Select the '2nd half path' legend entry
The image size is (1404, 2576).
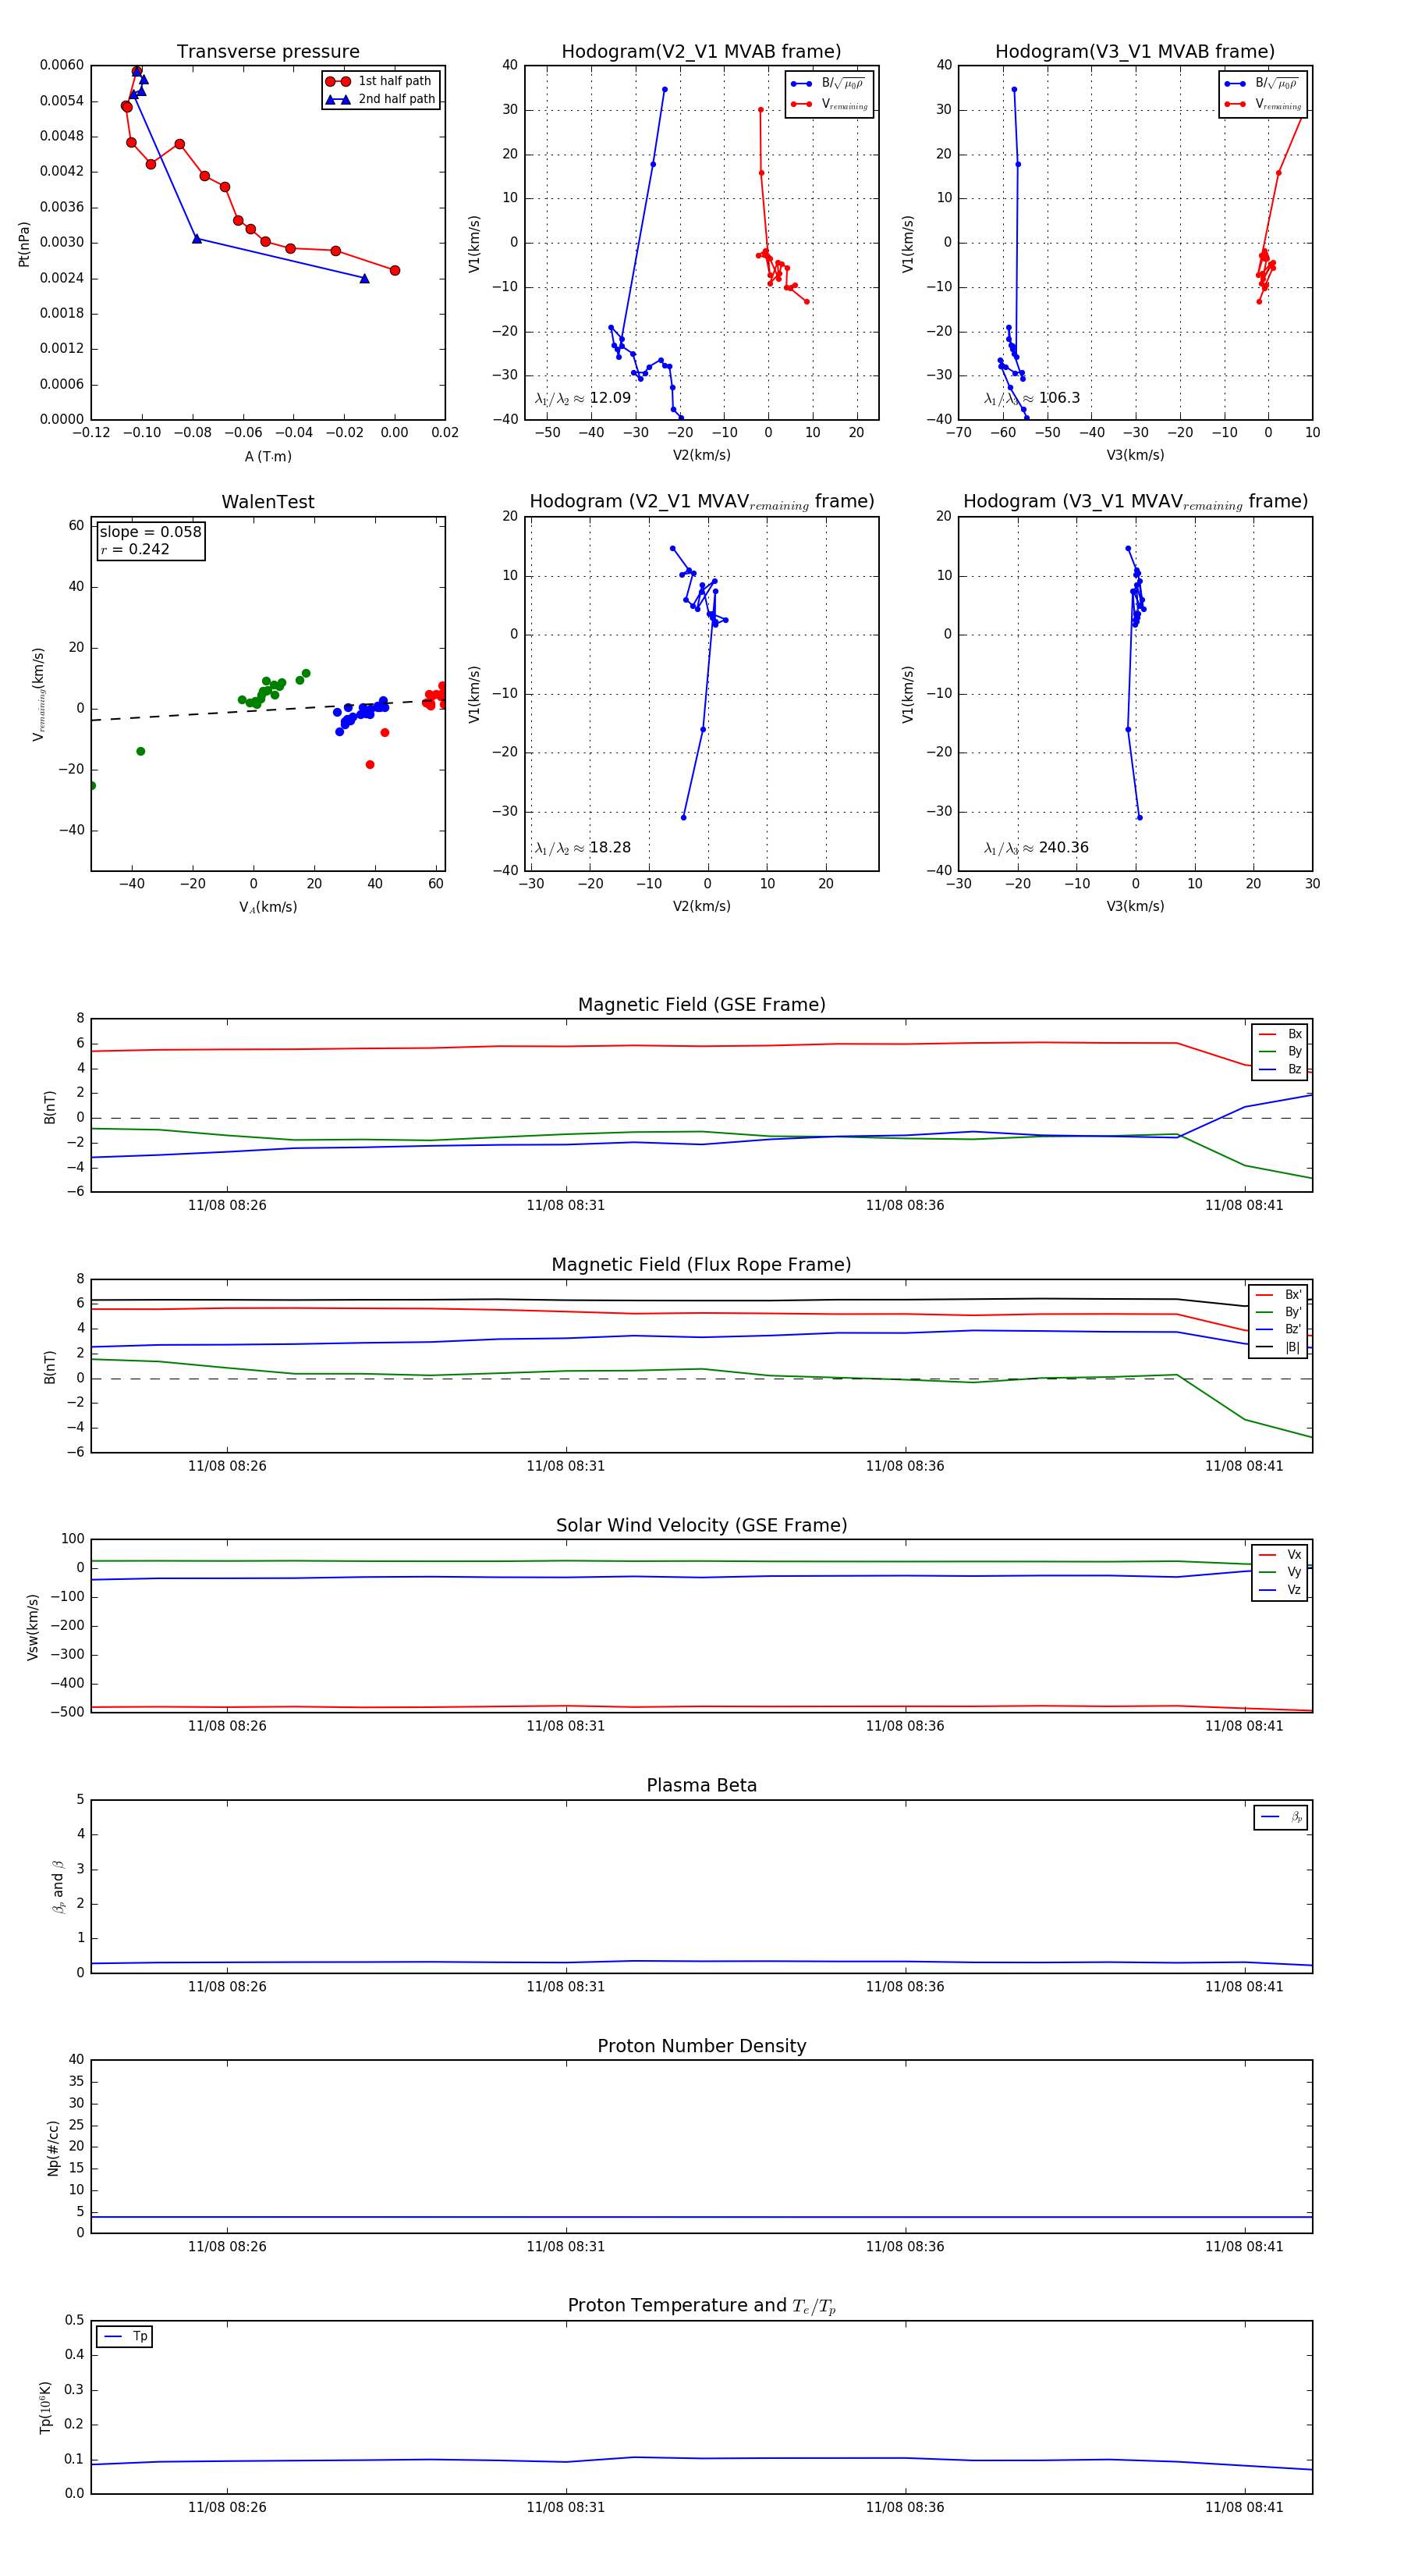381,99
